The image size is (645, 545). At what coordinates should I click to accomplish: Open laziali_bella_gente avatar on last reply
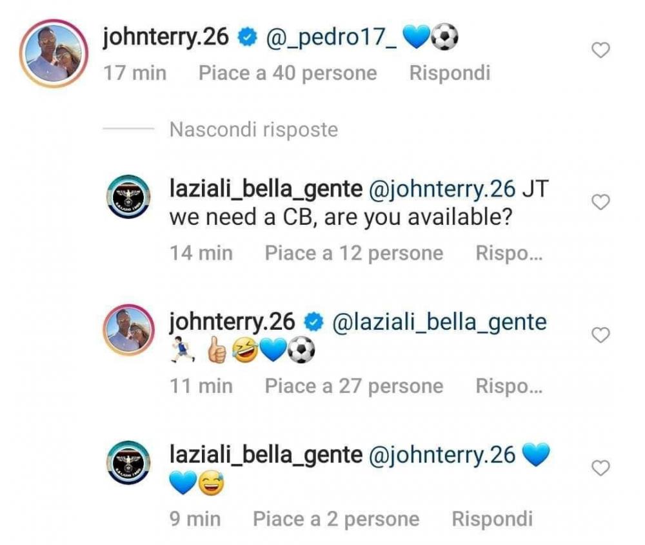tap(129, 463)
